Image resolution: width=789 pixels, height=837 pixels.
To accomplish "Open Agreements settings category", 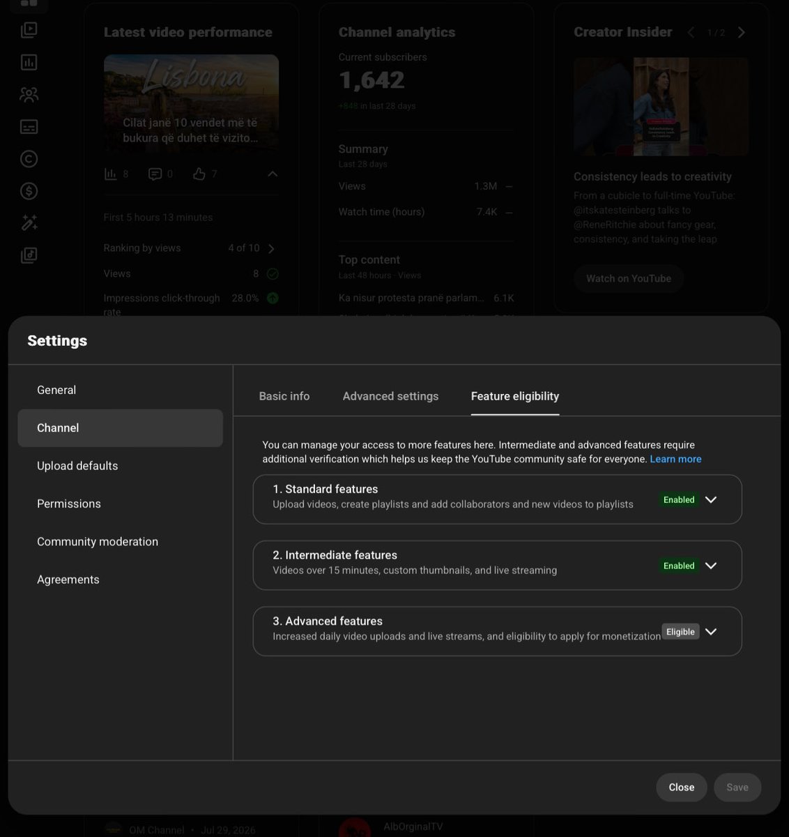I will [120, 580].
